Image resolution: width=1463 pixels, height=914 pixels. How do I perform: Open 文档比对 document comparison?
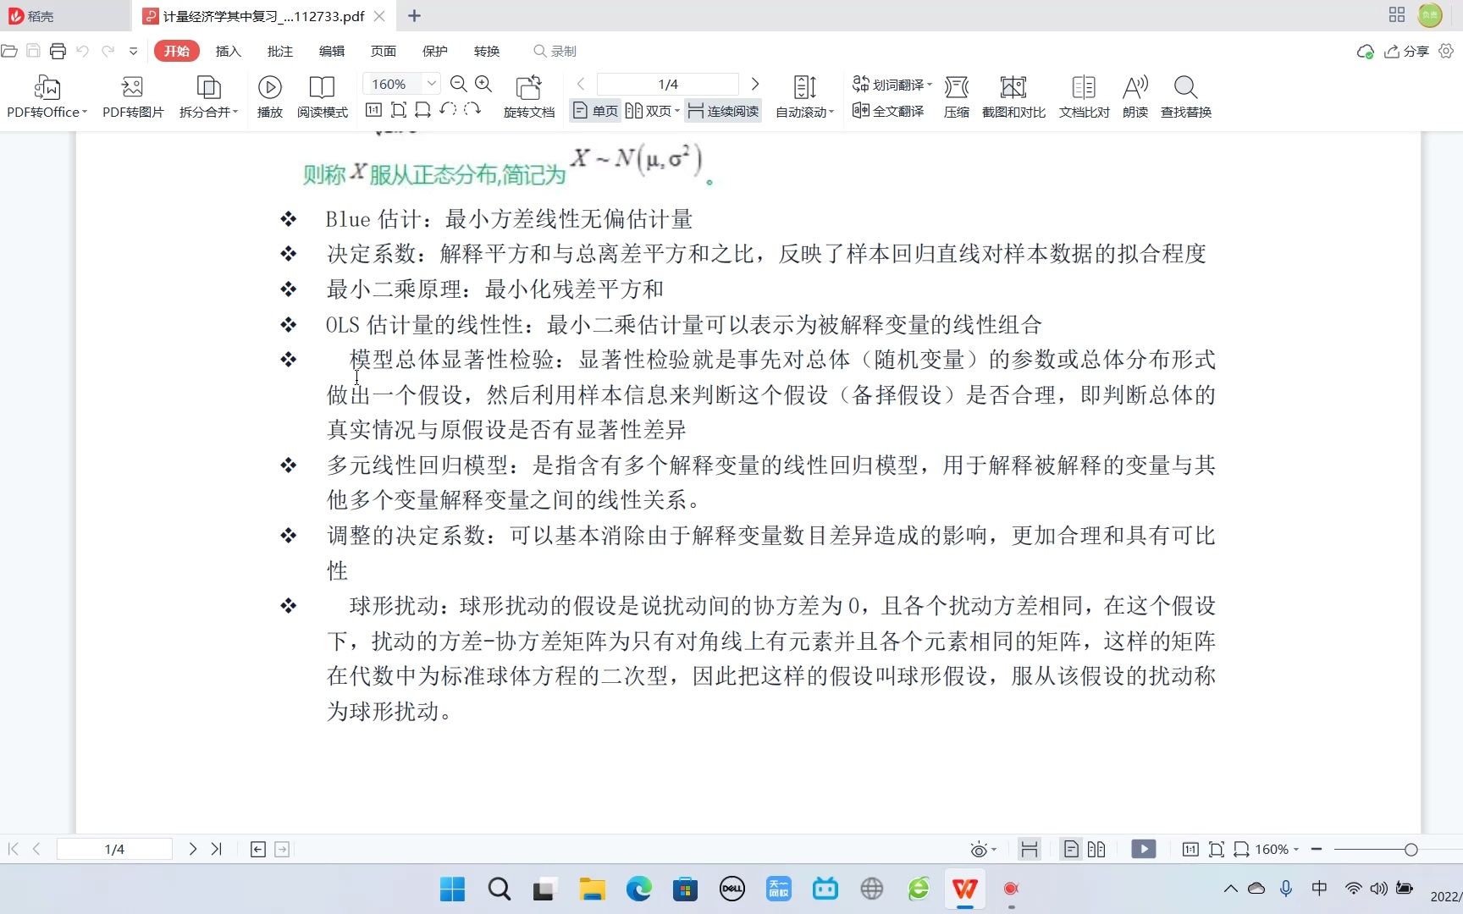tap(1083, 96)
